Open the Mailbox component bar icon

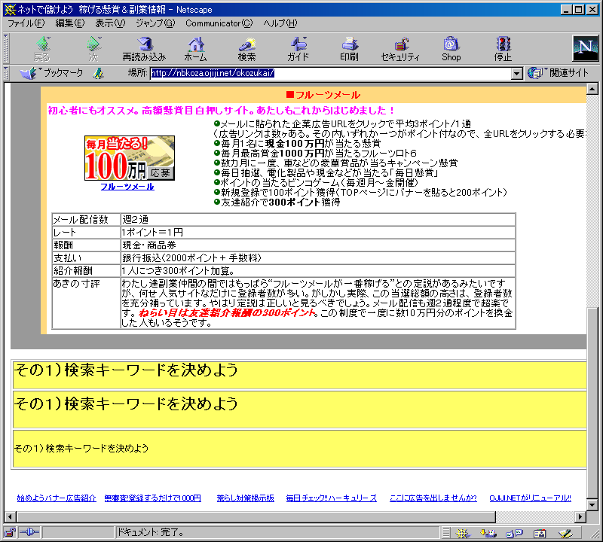pyautogui.click(x=488, y=533)
